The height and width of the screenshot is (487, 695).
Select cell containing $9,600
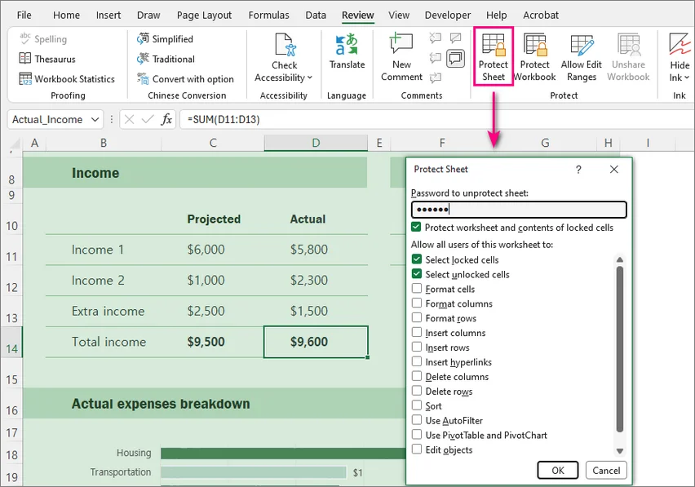pos(316,342)
